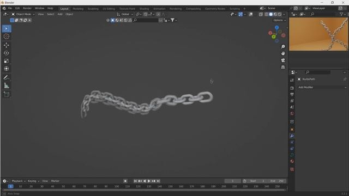This screenshot has width=349, height=196.
Task: Open the Edit menu
Action: pyautogui.click(x=17, y=8)
